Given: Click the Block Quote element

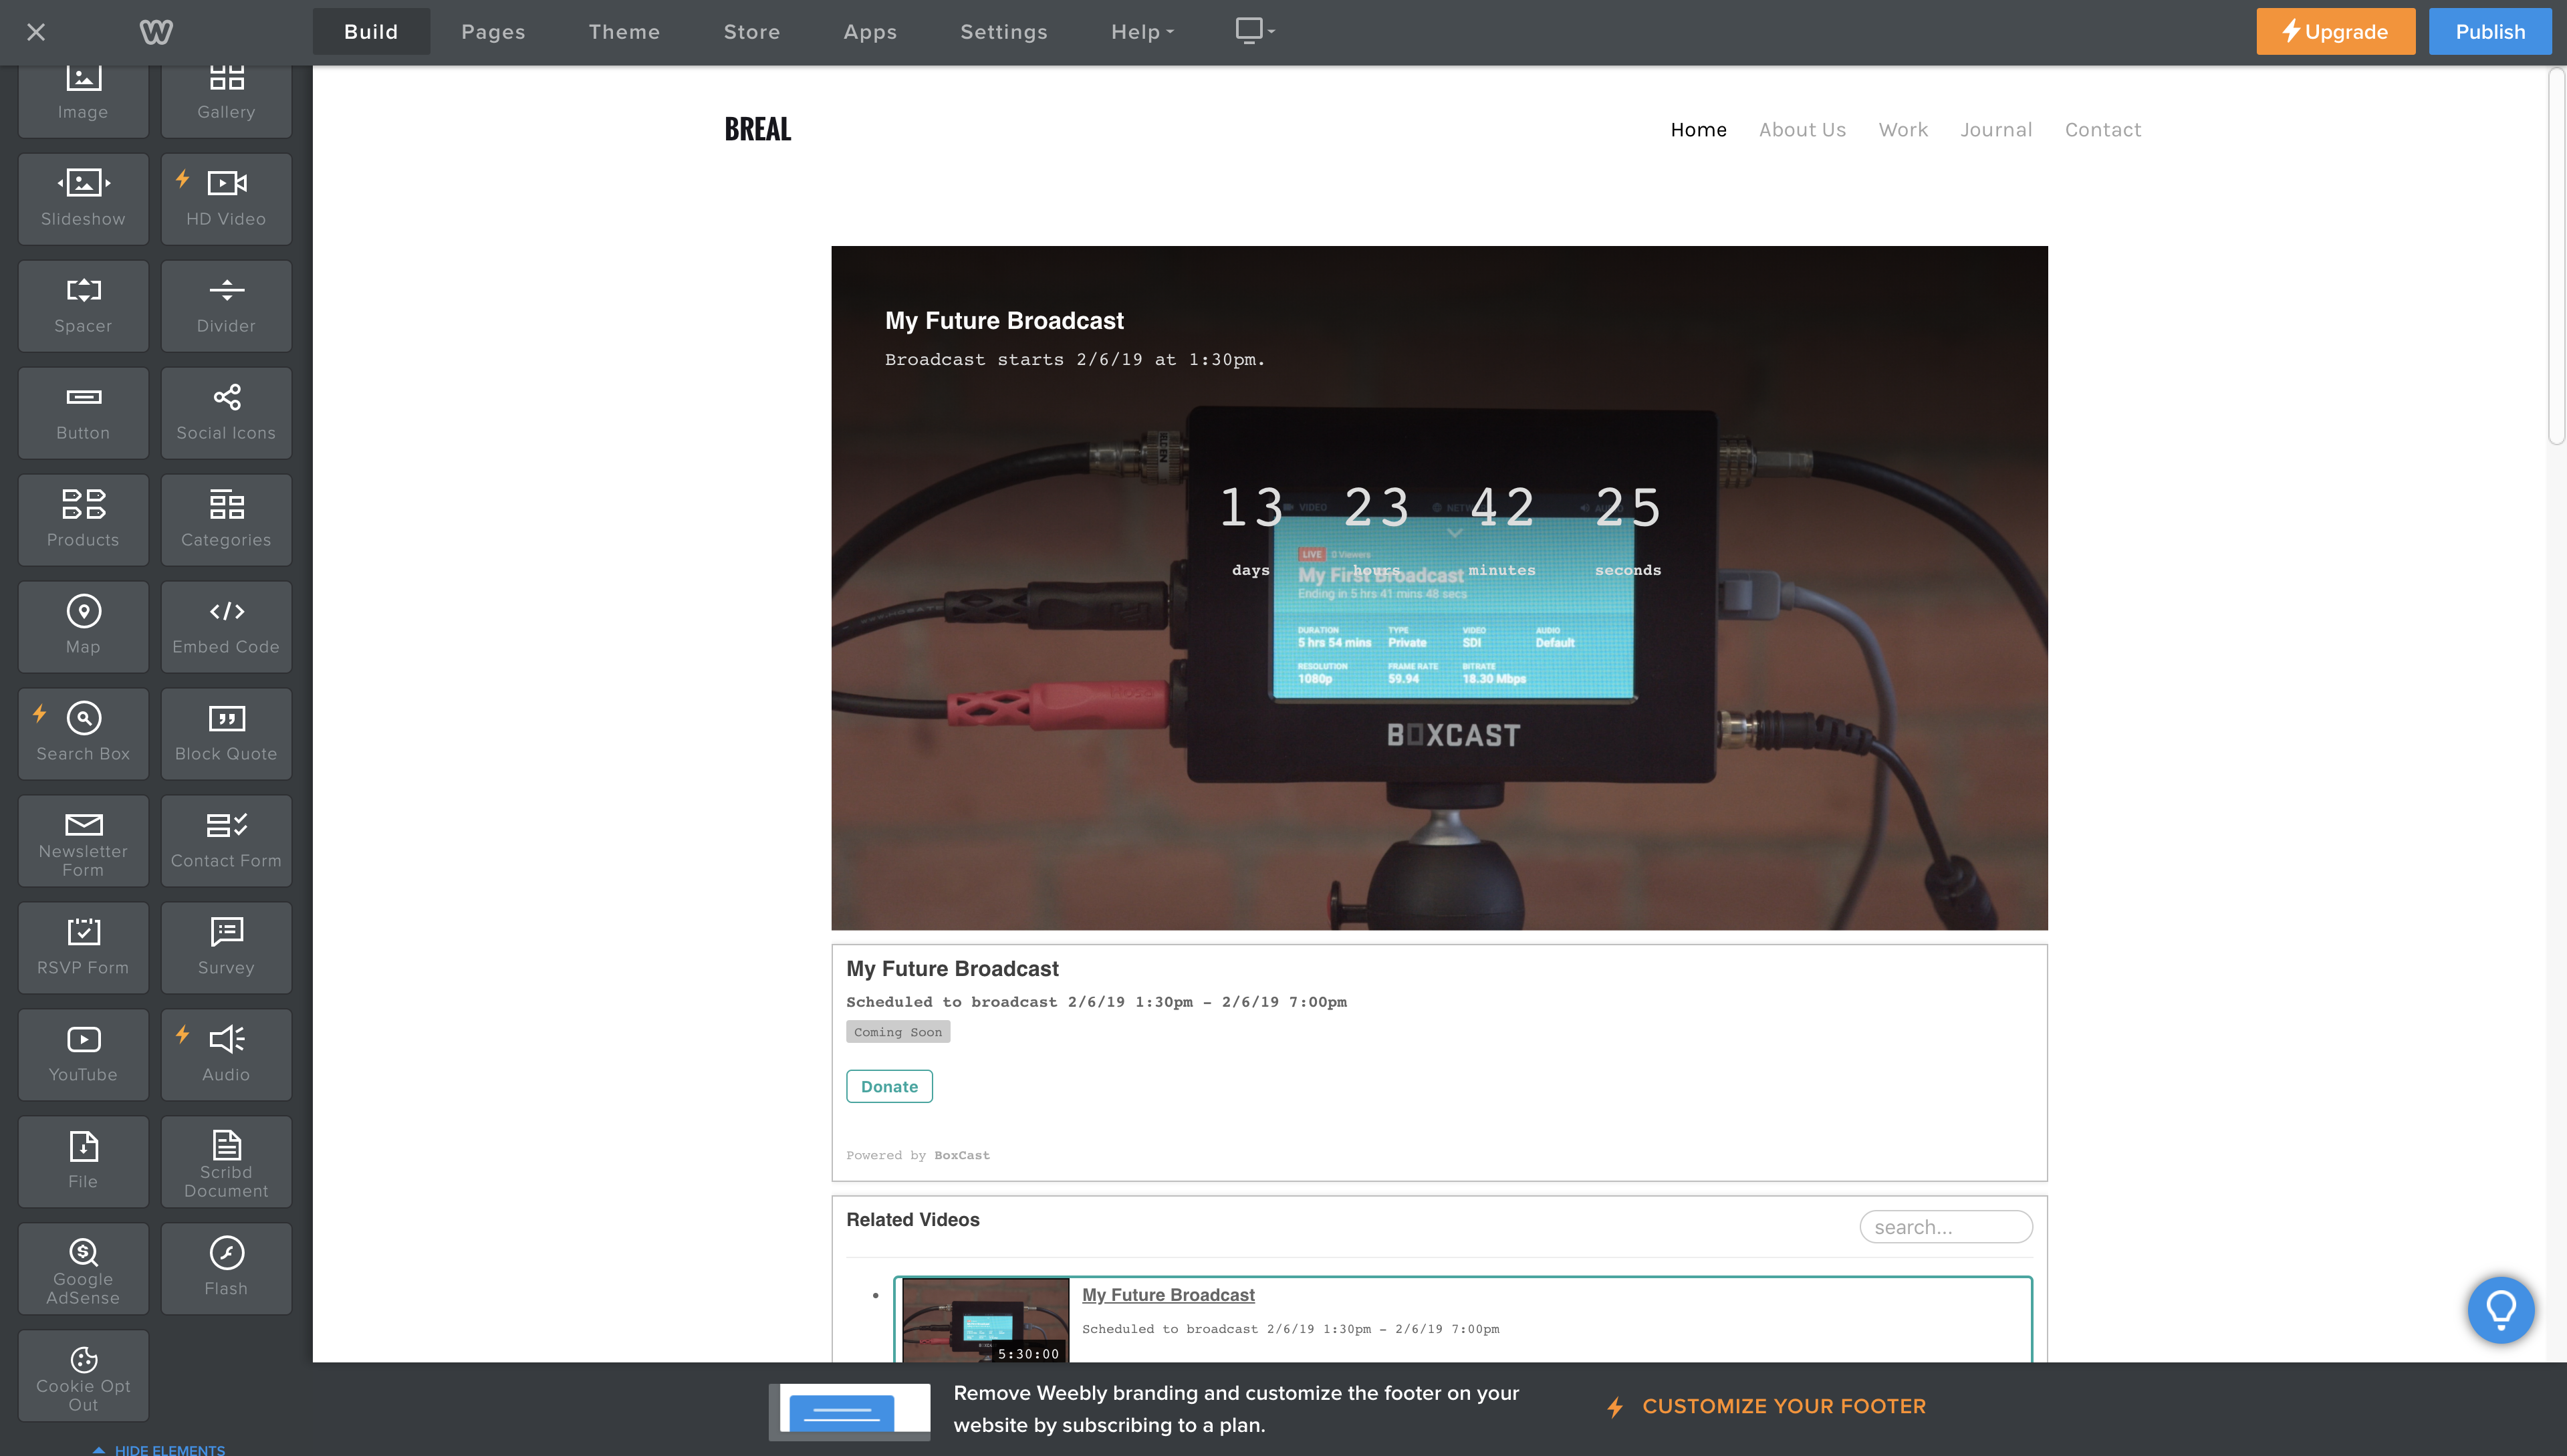Looking at the screenshot, I should click(x=226, y=733).
